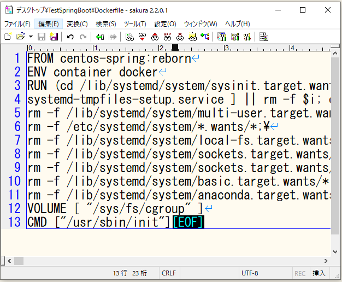
Task: Click the grey jump-forward arrow icon
Action: (x=113, y=37)
